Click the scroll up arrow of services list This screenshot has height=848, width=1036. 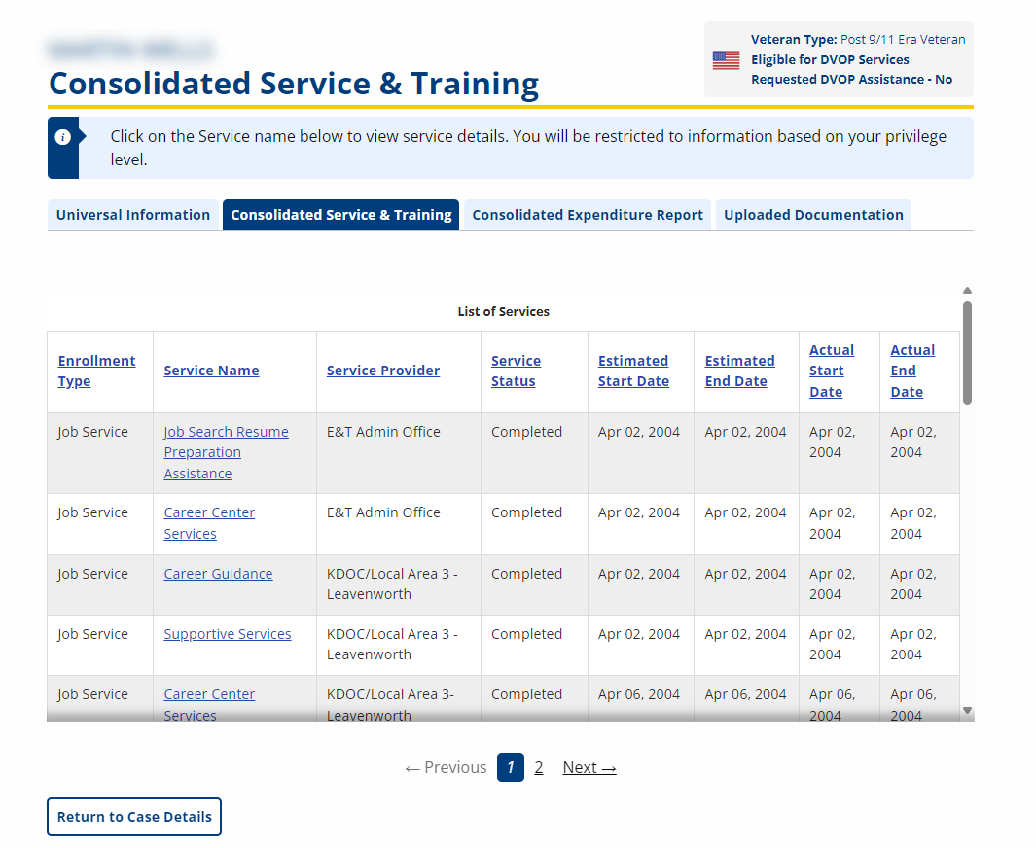point(967,291)
